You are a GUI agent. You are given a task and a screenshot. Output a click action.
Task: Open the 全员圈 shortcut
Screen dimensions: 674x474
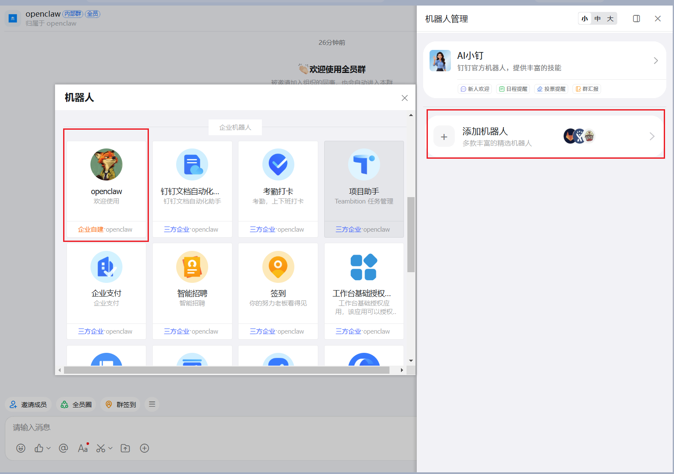click(76, 404)
